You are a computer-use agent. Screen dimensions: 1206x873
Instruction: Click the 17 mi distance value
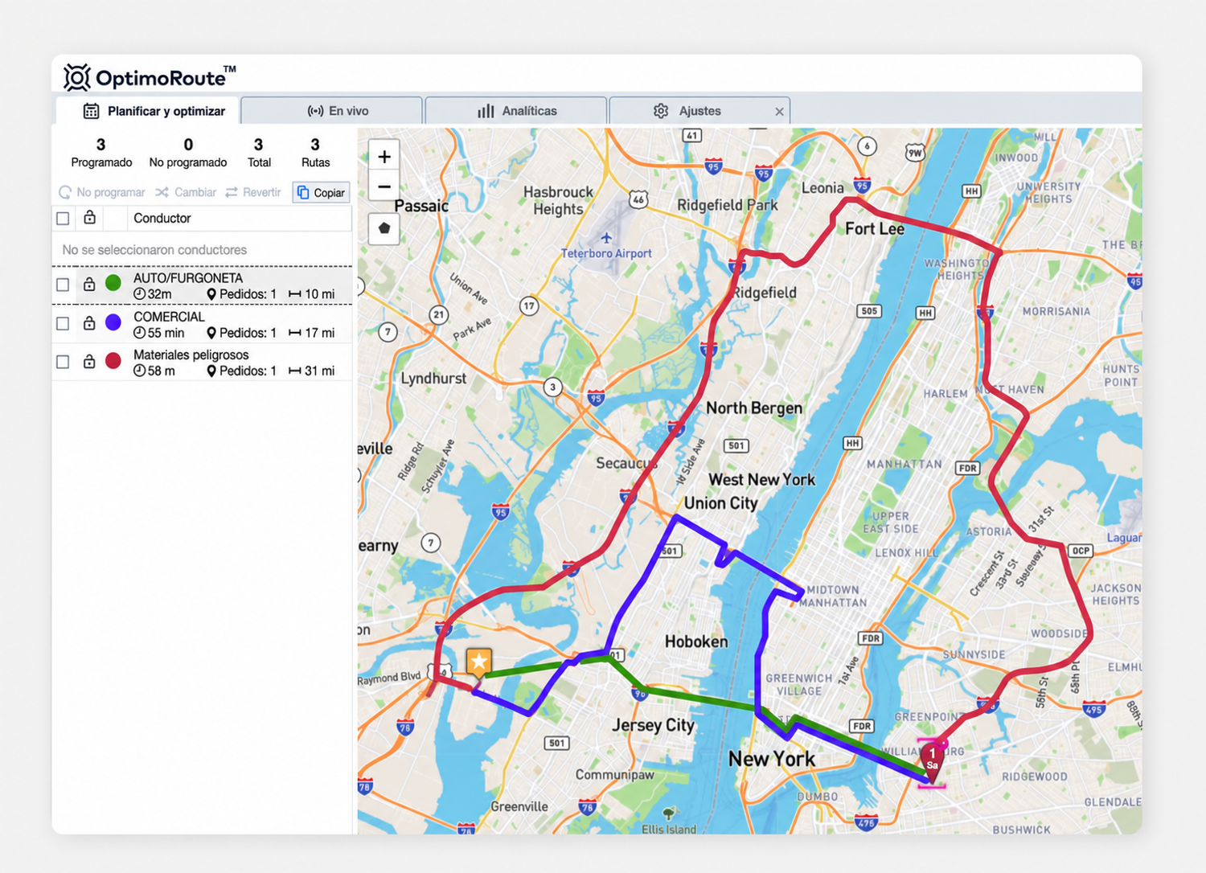coord(312,333)
